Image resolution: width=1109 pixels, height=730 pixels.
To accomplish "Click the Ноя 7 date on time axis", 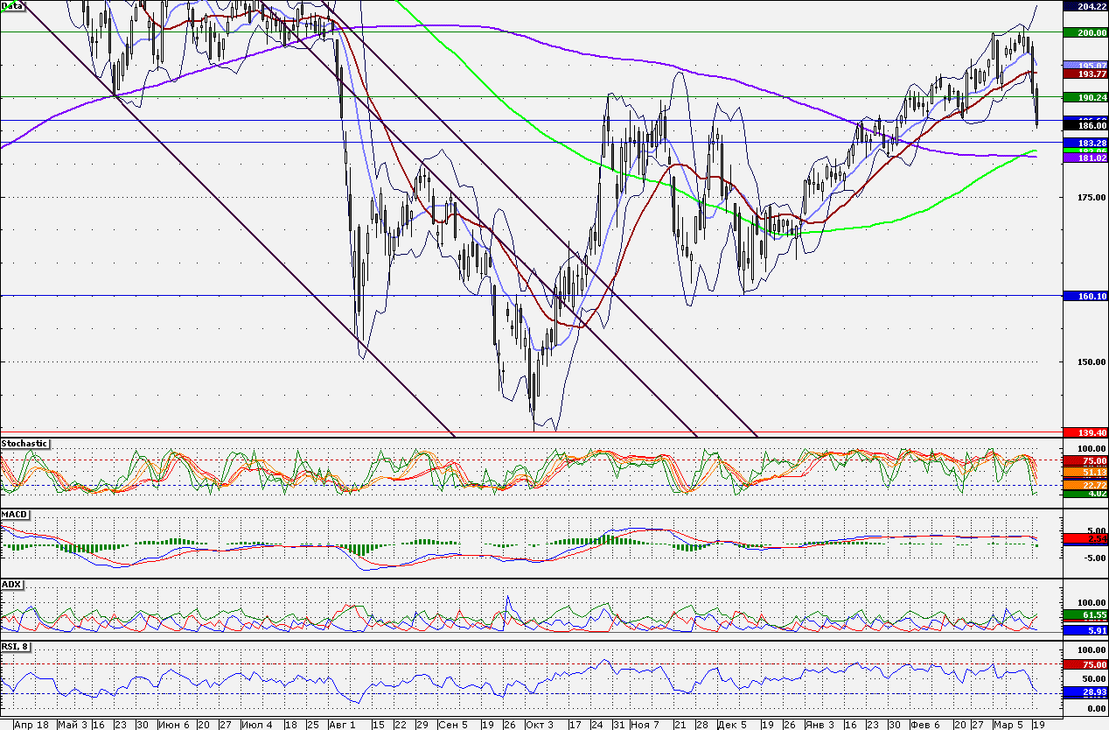I will [x=645, y=725].
